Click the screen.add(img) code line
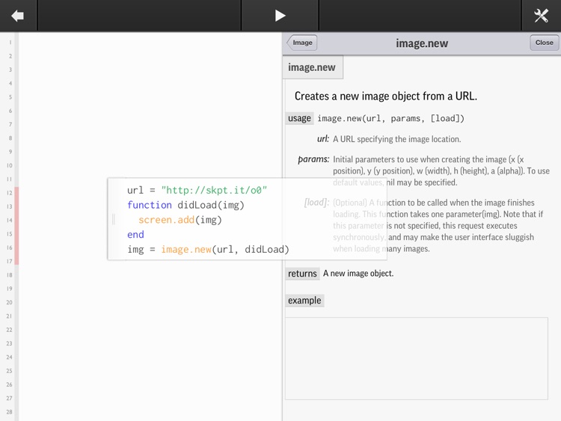 [x=180, y=220]
